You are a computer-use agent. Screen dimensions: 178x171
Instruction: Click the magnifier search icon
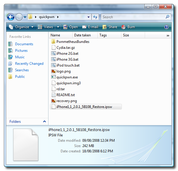168,17
